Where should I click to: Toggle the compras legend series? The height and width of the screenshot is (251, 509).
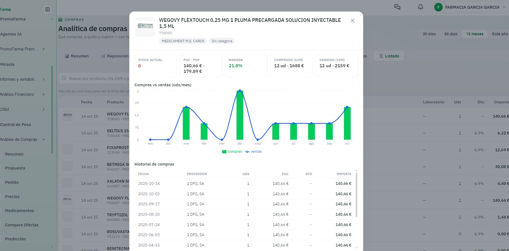click(x=232, y=152)
